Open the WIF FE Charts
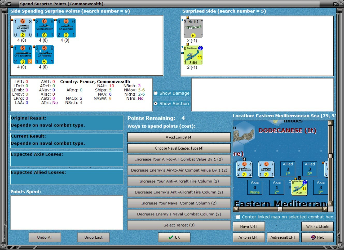This screenshot has height=250, width=344. 317,226
